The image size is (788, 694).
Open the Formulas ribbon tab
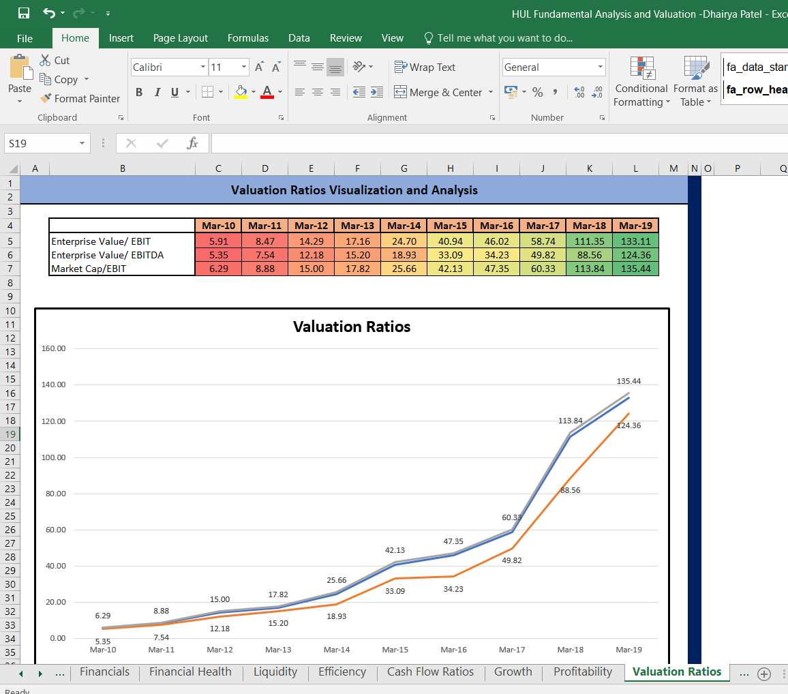[247, 38]
